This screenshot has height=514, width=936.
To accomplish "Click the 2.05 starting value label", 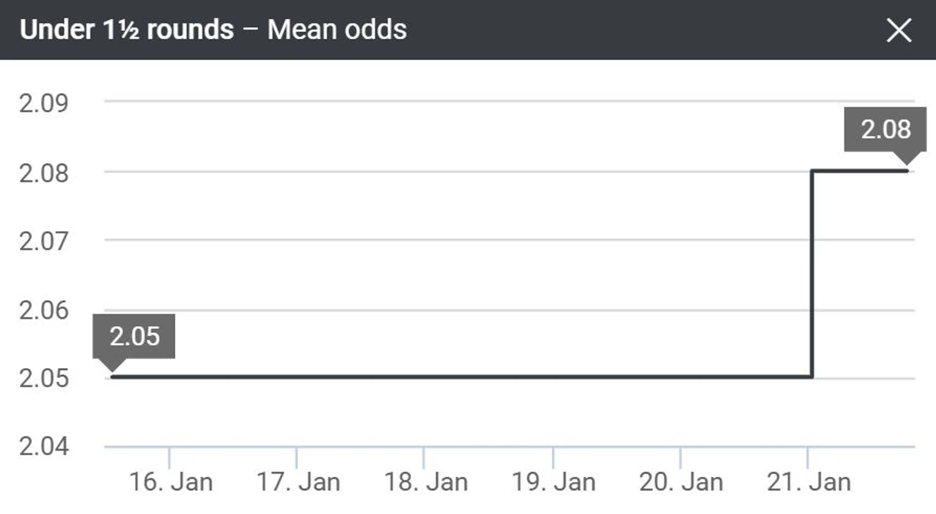I will pyautogui.click(x=134, y=337).
